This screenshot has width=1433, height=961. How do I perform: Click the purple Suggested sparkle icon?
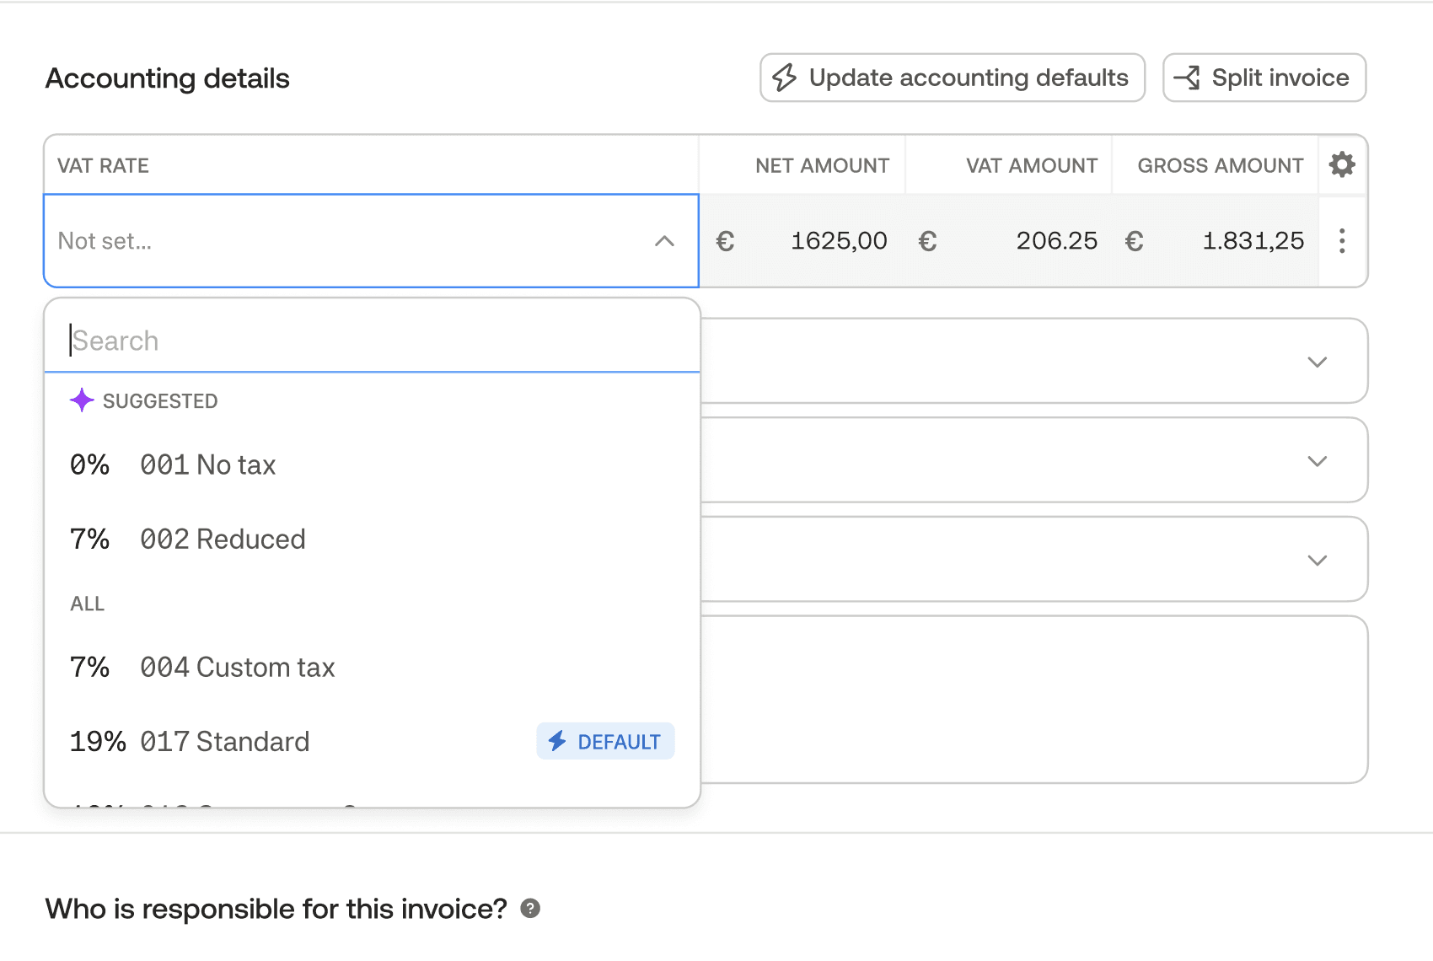(x=82, y=400)
